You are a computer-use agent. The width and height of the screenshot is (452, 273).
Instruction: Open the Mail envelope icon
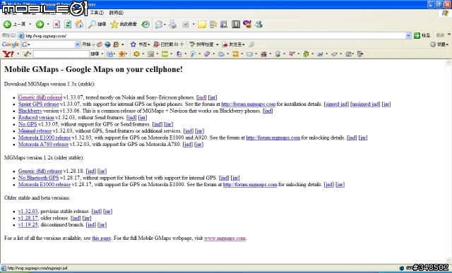pos(158,25)
